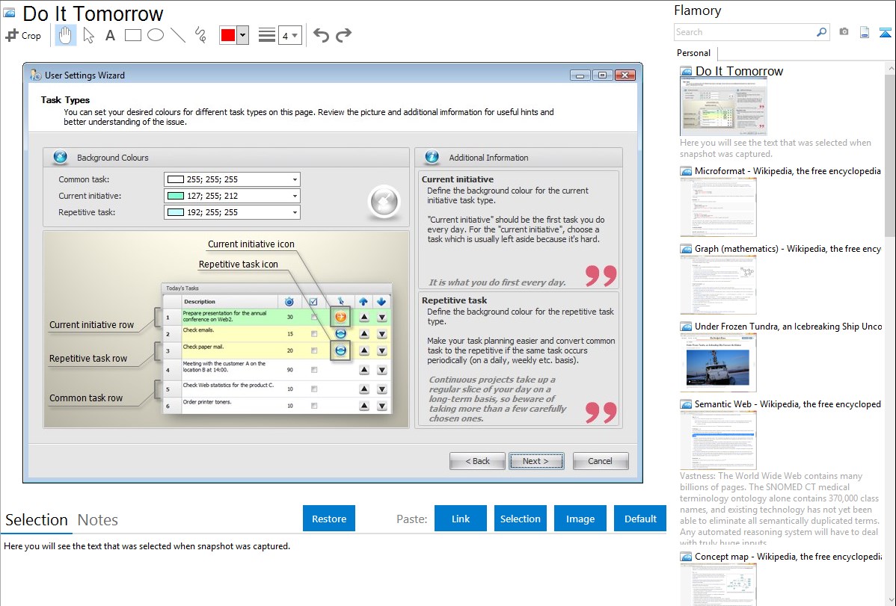Switch to the Selection tab

point(37,520)
